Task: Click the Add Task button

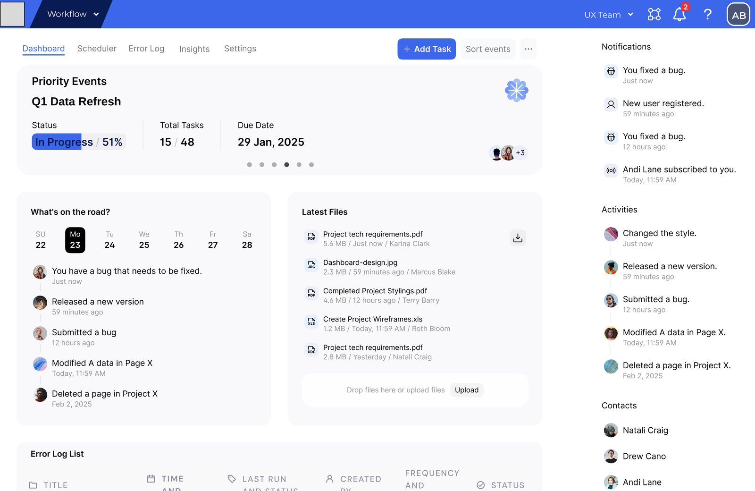Action: tap(427, 49)
